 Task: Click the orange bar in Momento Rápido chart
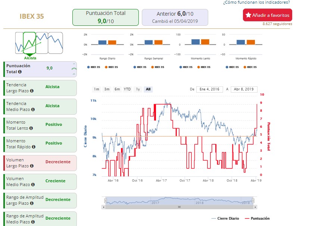[251, 42]
